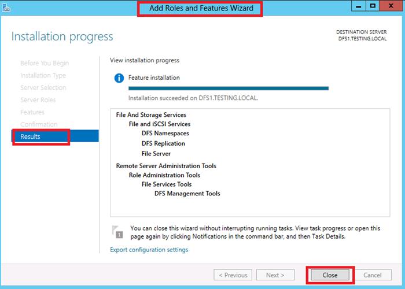The width and height of the screenshot is (405, 289).
Task: Click the Installation progress heading
Action: (x=62, y=36)
